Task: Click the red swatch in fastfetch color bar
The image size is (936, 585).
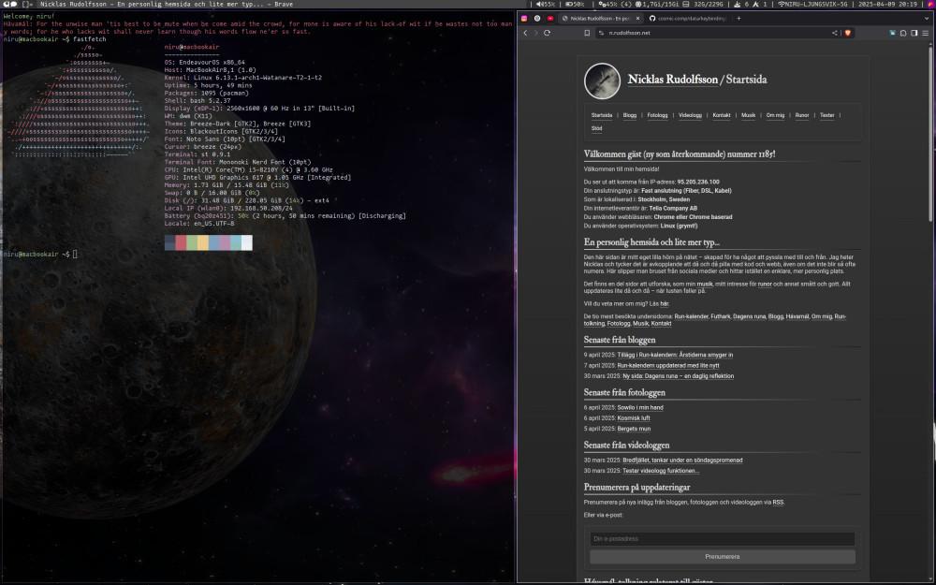Action: 181,242
